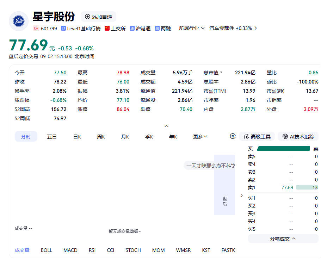Toggle the 总市值 dropdown triangle

[x=221, y=73]
